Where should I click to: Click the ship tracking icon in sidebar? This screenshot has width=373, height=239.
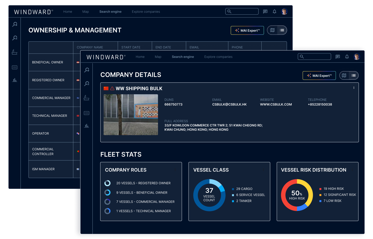86,97
